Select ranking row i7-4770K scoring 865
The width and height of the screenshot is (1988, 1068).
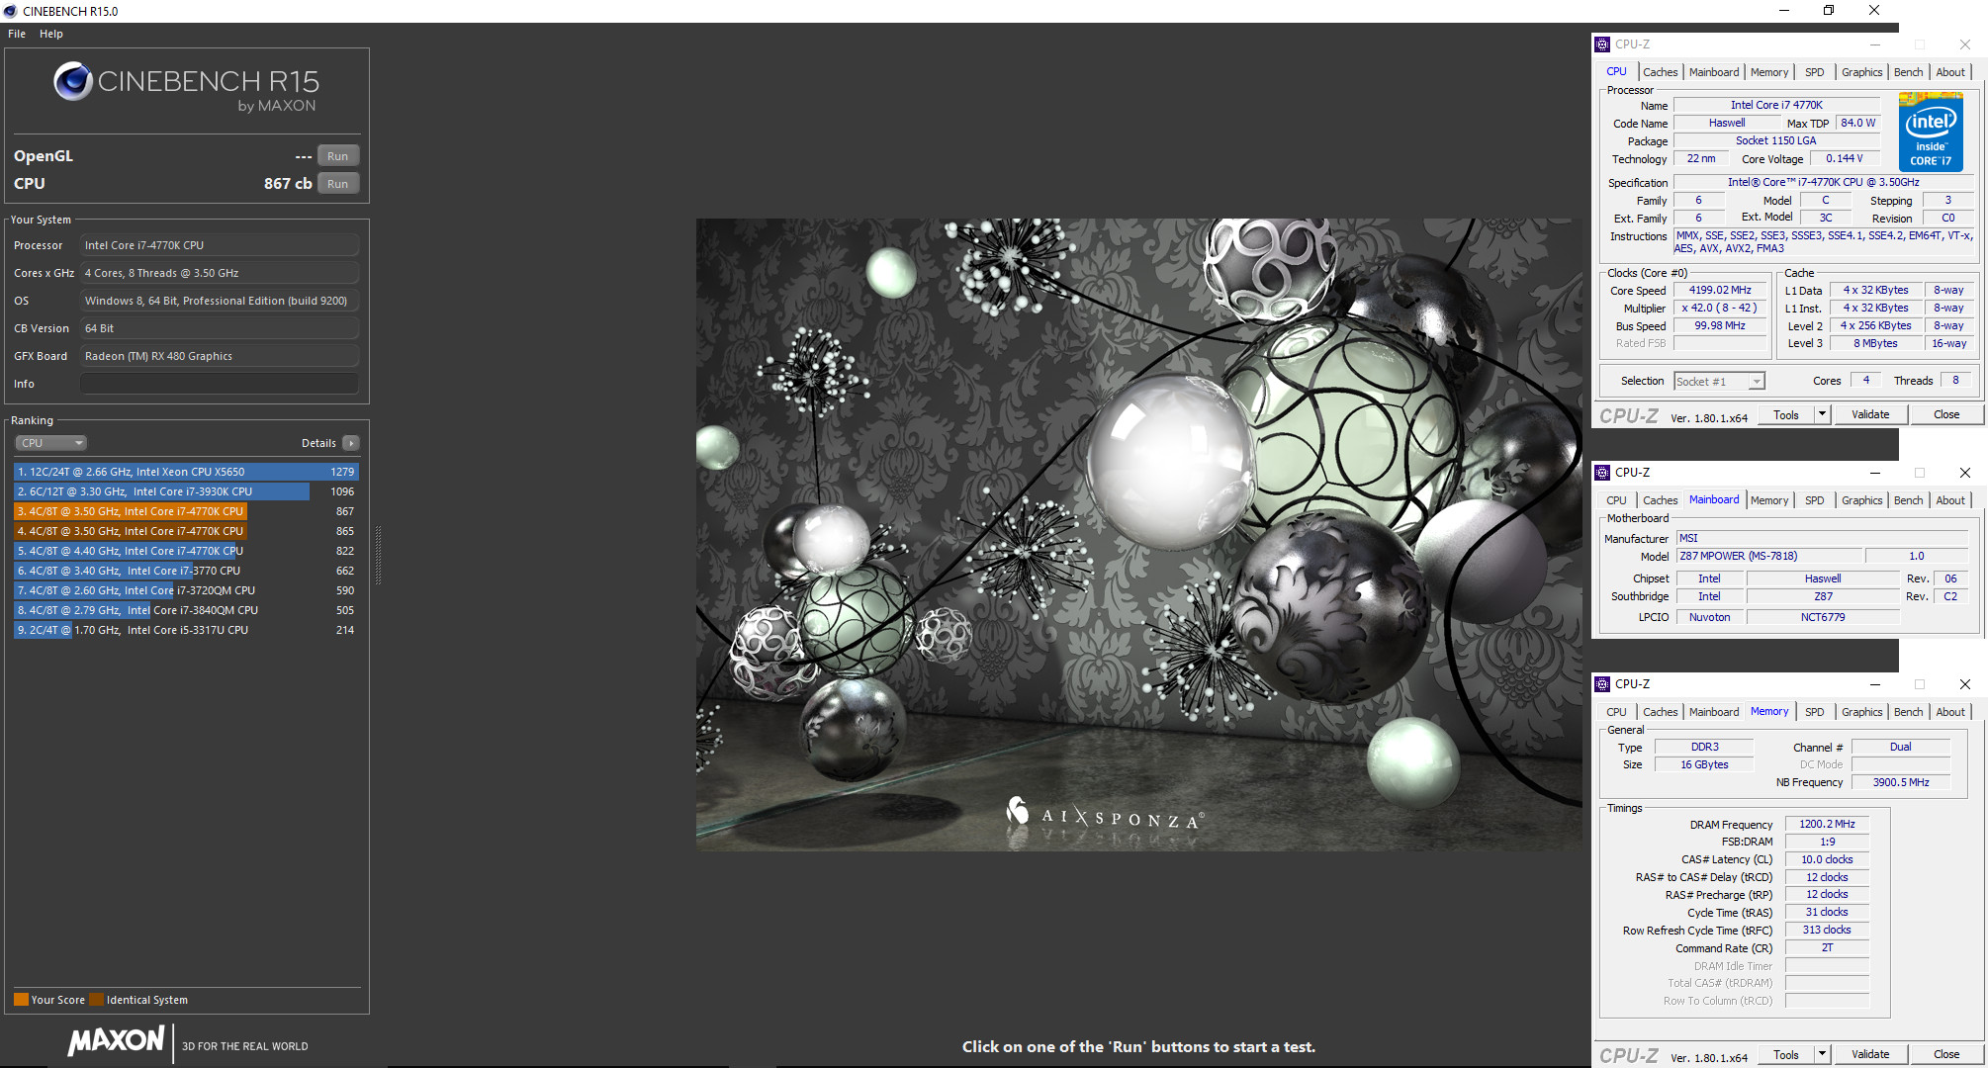[x=186, y=531]
